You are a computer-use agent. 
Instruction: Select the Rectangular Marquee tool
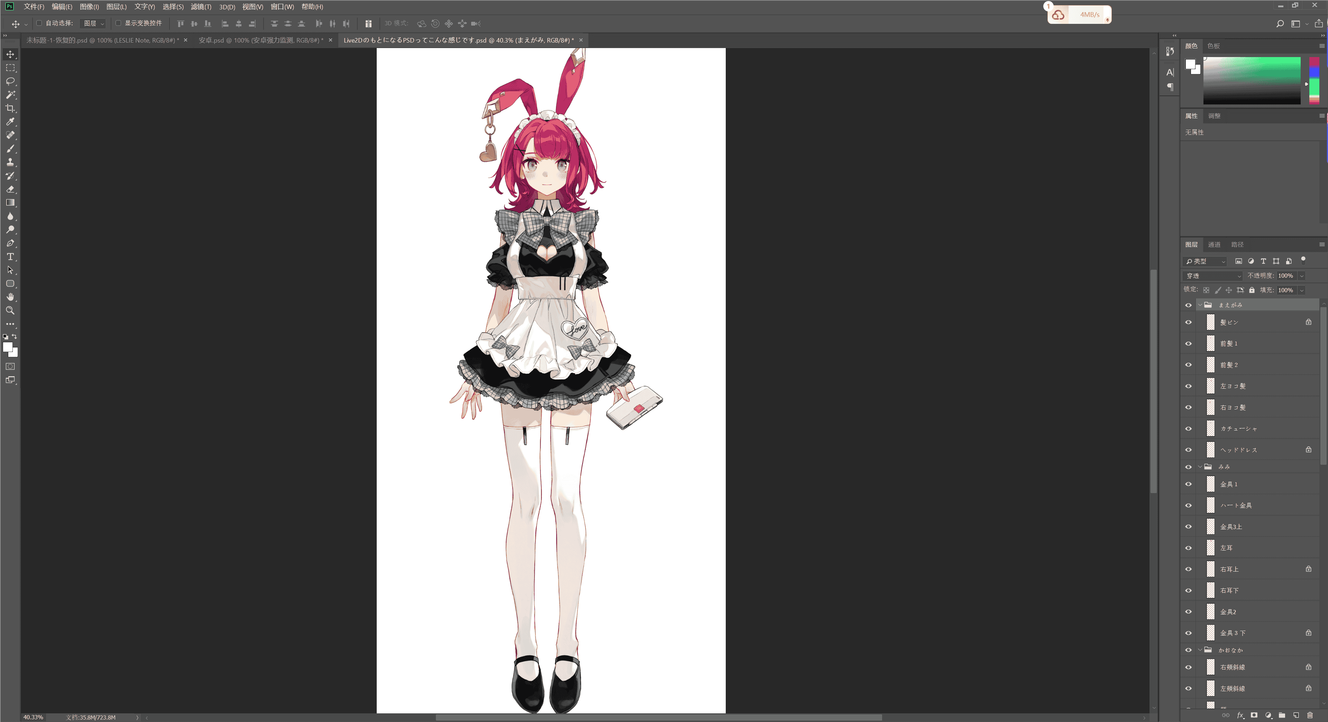pos(10,67)
